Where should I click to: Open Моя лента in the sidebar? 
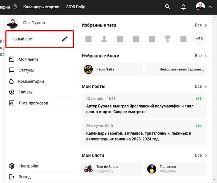[x=28, y=59]
